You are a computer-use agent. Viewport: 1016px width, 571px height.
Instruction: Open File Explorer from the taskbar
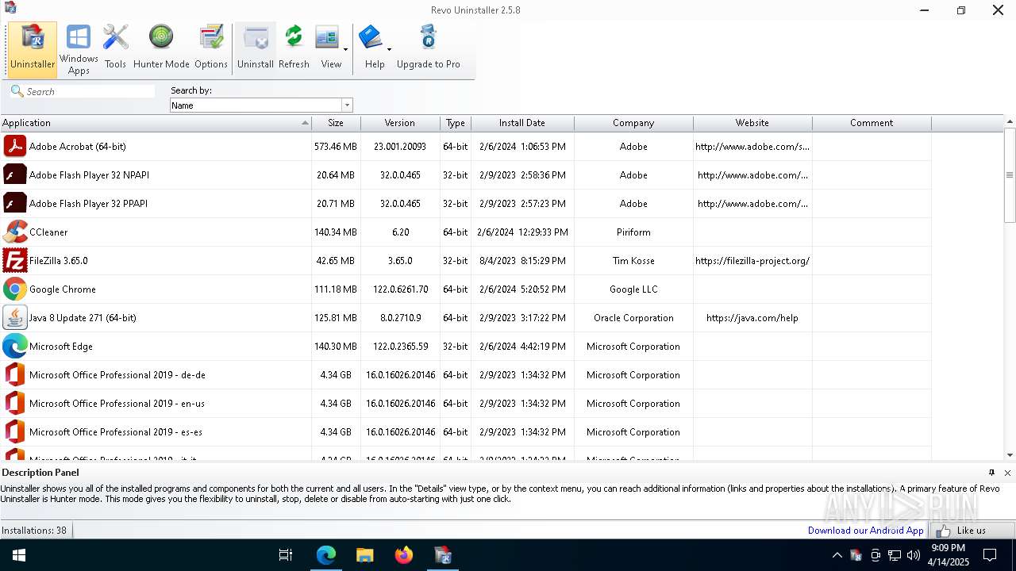coord(364,555)
